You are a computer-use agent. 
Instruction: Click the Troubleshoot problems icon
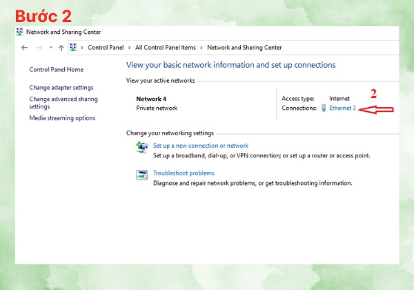(142, 175)
